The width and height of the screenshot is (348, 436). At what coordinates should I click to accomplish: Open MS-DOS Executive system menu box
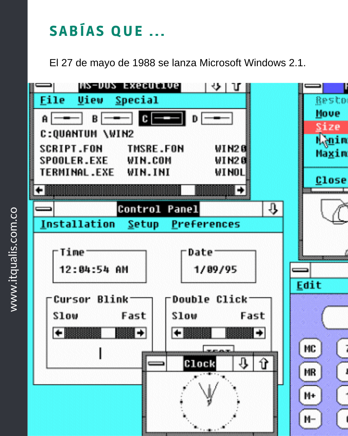44,86
